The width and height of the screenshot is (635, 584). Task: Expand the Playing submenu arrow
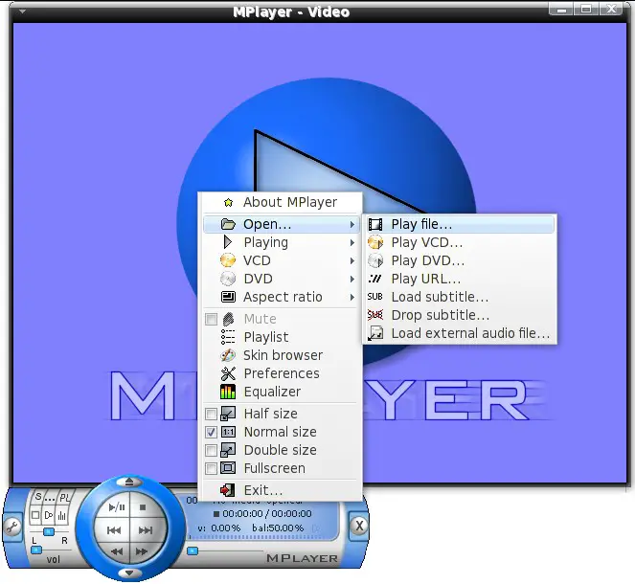[x=352, y=243]
